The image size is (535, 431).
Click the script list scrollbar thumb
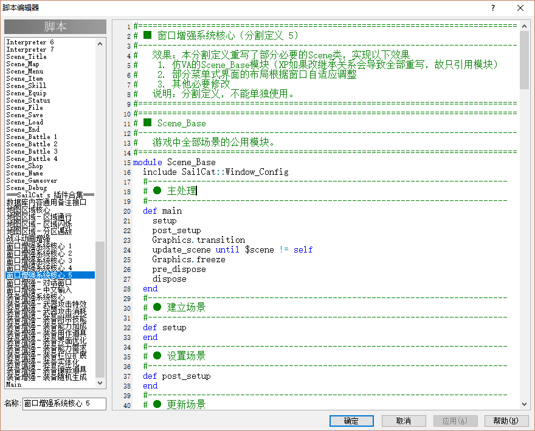pyautogui.click(x=100, y=310)
